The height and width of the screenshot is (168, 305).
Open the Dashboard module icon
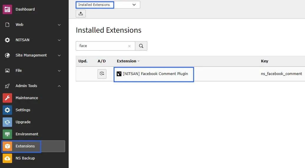pyautogui.click(x=7, y=9)
